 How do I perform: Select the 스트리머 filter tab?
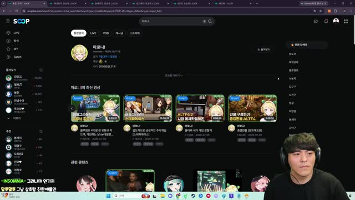coord(135,33)
